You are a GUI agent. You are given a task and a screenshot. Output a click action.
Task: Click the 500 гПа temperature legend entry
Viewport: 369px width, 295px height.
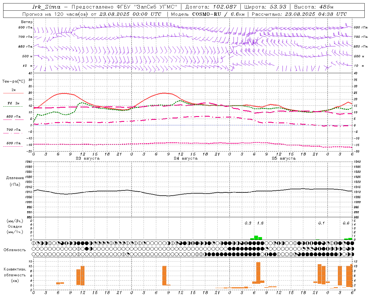[14, 143]
